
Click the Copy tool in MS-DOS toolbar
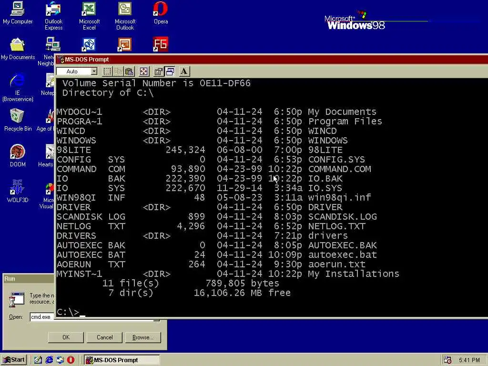click(119, 71)
